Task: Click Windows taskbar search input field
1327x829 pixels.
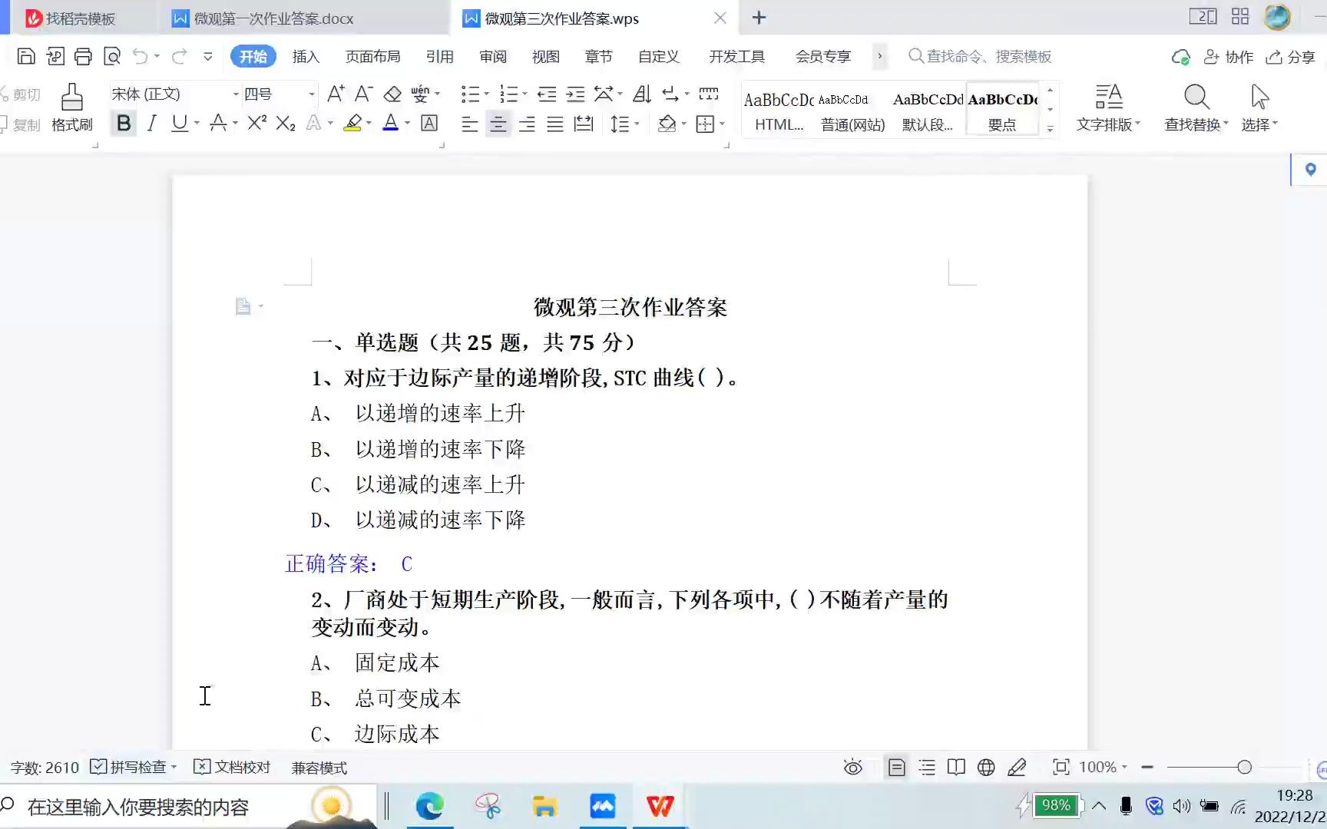Action: tap(188, 807)
